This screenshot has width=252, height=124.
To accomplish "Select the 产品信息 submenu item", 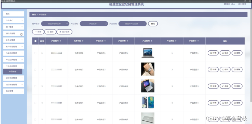I will pos(13,72).
